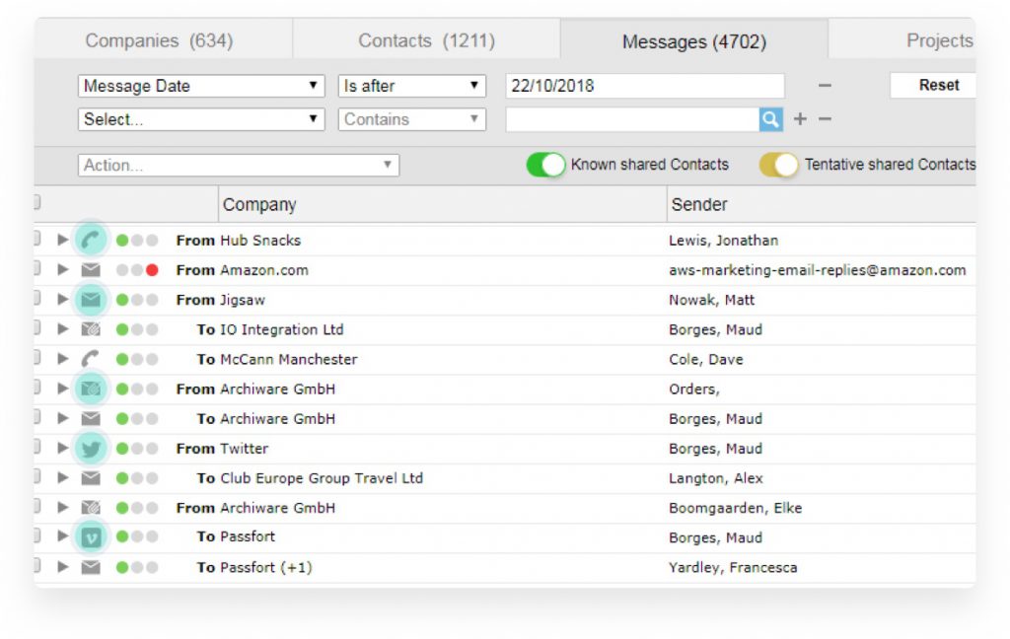Screen dimensions: 1010x639
Task: Click the red status dot on the Amazon.com row
Action: point(152,270)
